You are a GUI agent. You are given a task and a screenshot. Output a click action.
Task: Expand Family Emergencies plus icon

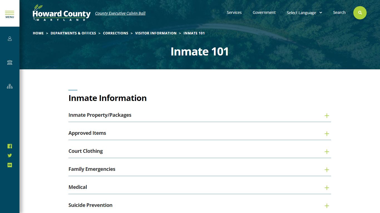327,170
